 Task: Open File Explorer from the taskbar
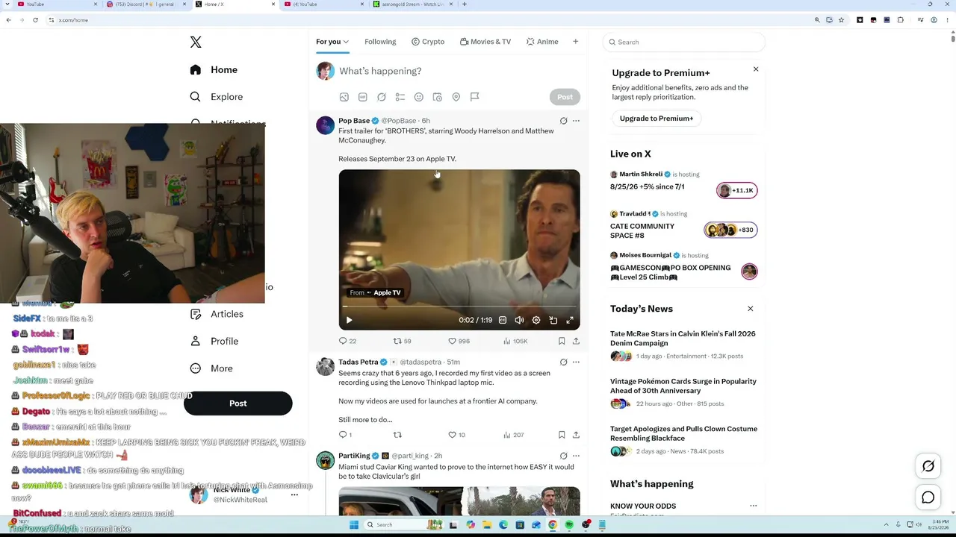pyautogui.click(x=487, y=525)
